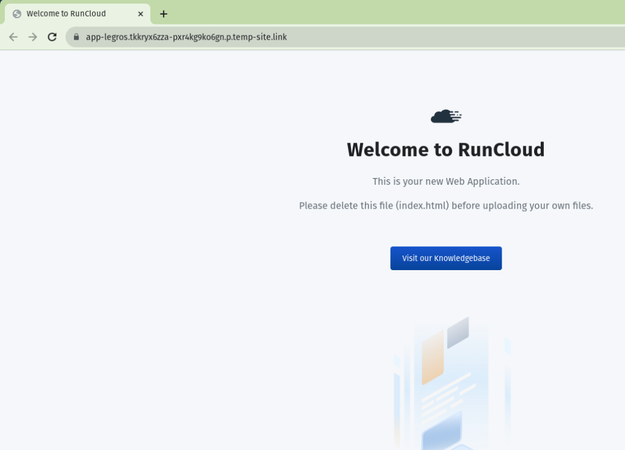
Task: Click the browser back arrow
Action: [x=13, y=37]
